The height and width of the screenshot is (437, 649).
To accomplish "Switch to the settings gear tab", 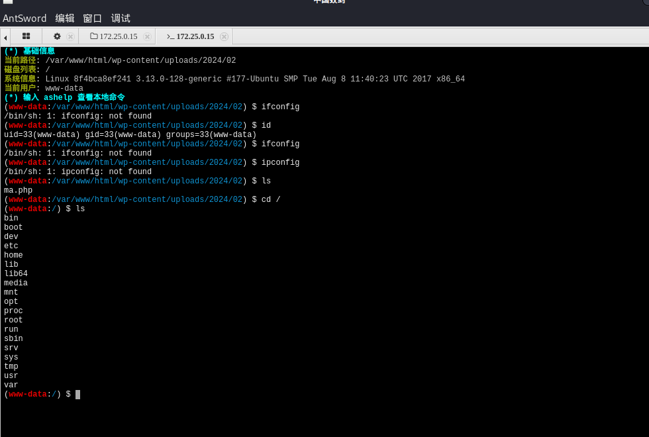I will (x=57, y=36).
